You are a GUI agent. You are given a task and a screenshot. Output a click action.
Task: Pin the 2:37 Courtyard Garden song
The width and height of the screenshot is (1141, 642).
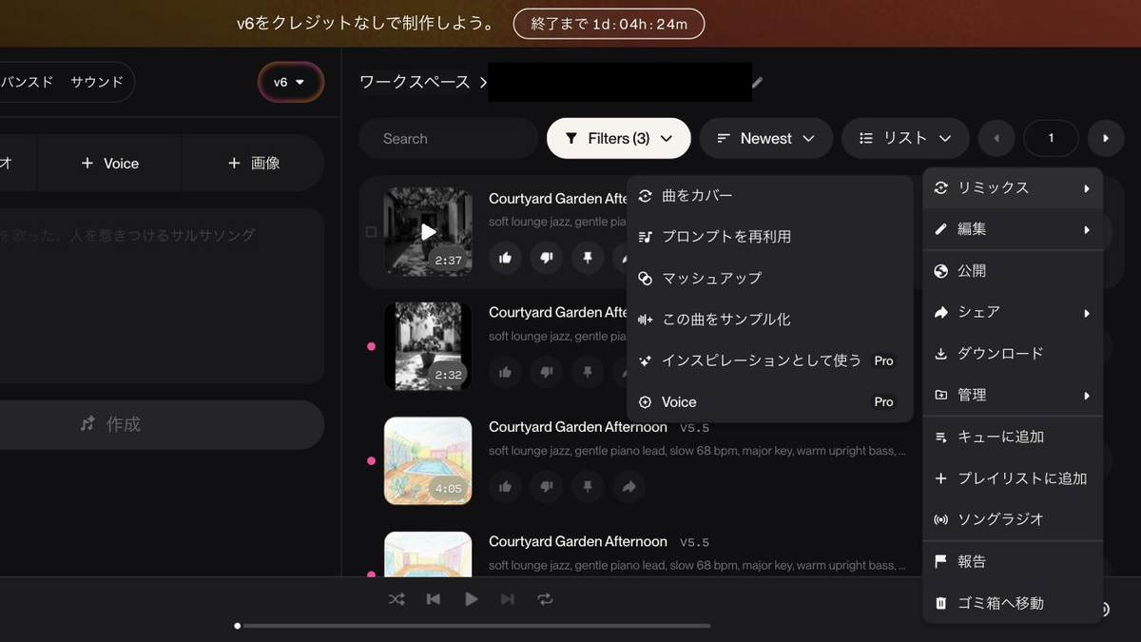point(588,257)
